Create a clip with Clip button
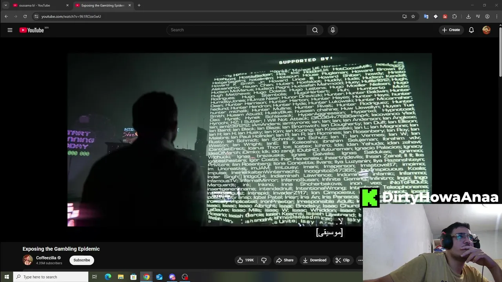The image size is (502, 282). 342,260
